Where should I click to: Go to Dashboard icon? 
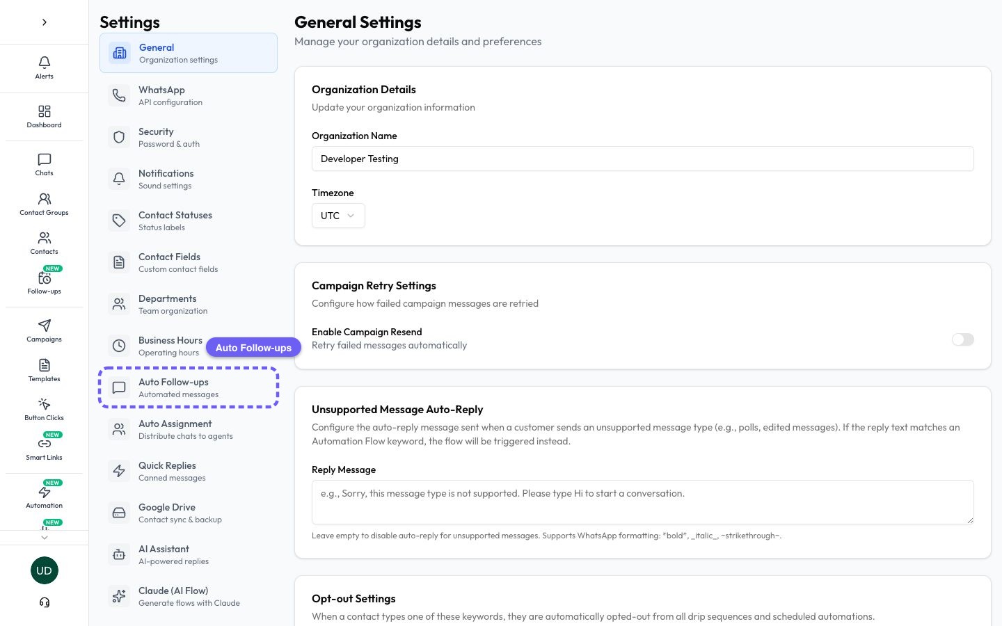(44, 111)
